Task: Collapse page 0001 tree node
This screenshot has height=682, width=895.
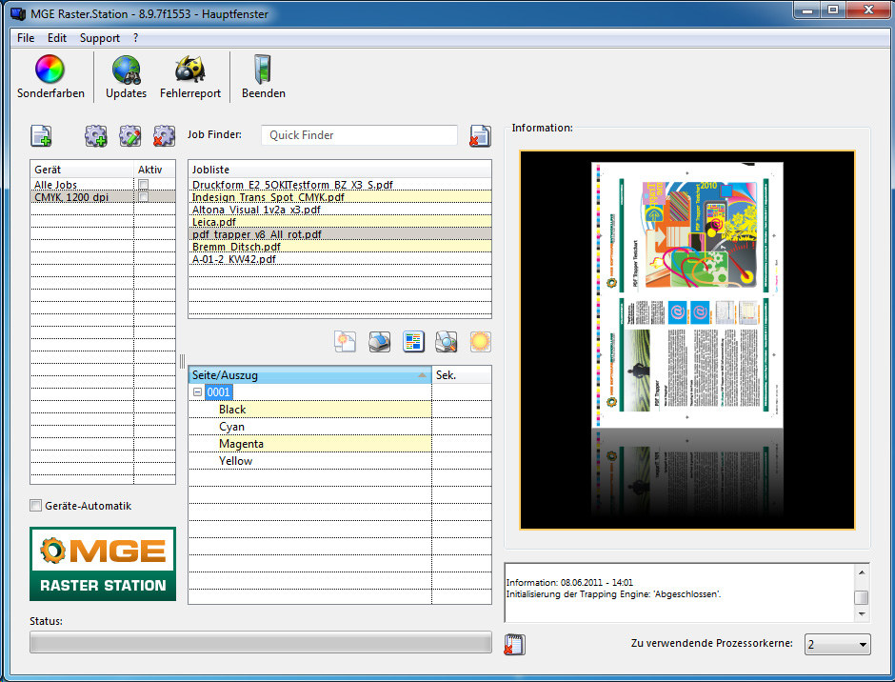Action: point(197,392)
